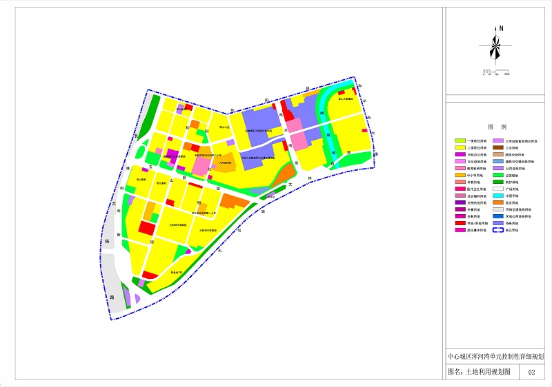Screen dimensions: 552x387
Task: Click the map scale bar
Action: pos(496,70)
